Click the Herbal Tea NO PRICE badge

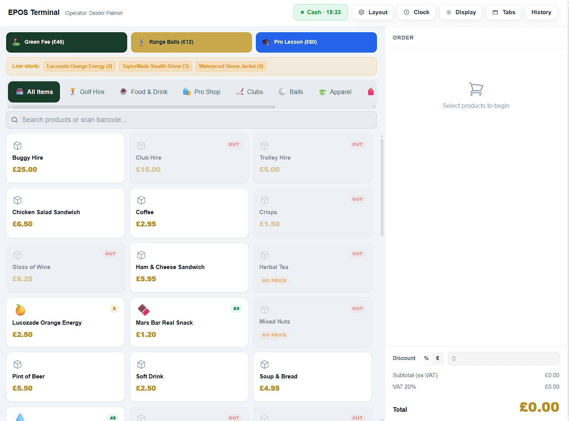pyautogui.click(x=274, y=281)
